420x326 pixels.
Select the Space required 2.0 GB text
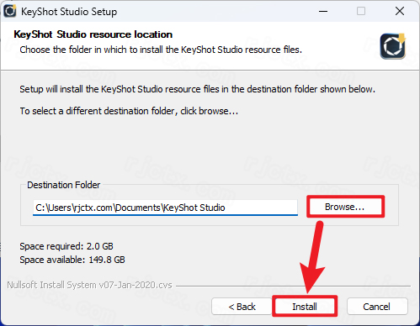click(x=66, y=246)
